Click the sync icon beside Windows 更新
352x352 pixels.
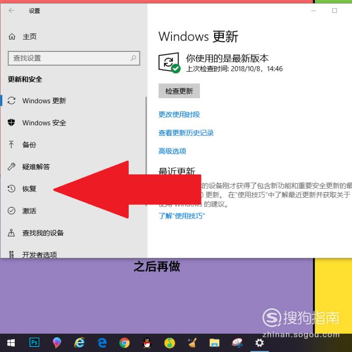click(x=12, y=101)
